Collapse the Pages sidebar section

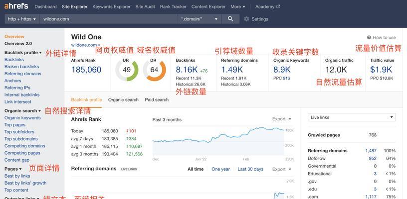tap(13, 169)
